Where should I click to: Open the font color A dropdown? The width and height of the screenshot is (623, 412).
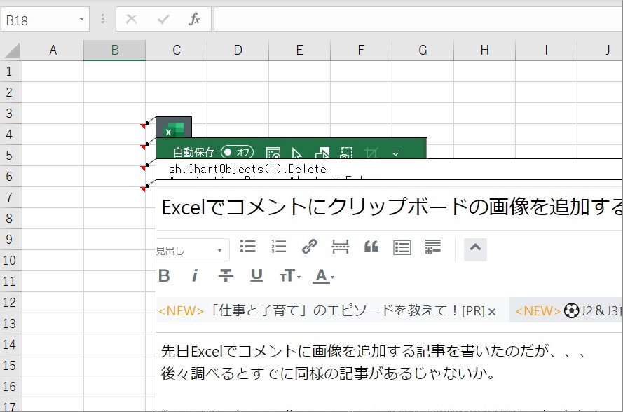[x=323, y=276]
